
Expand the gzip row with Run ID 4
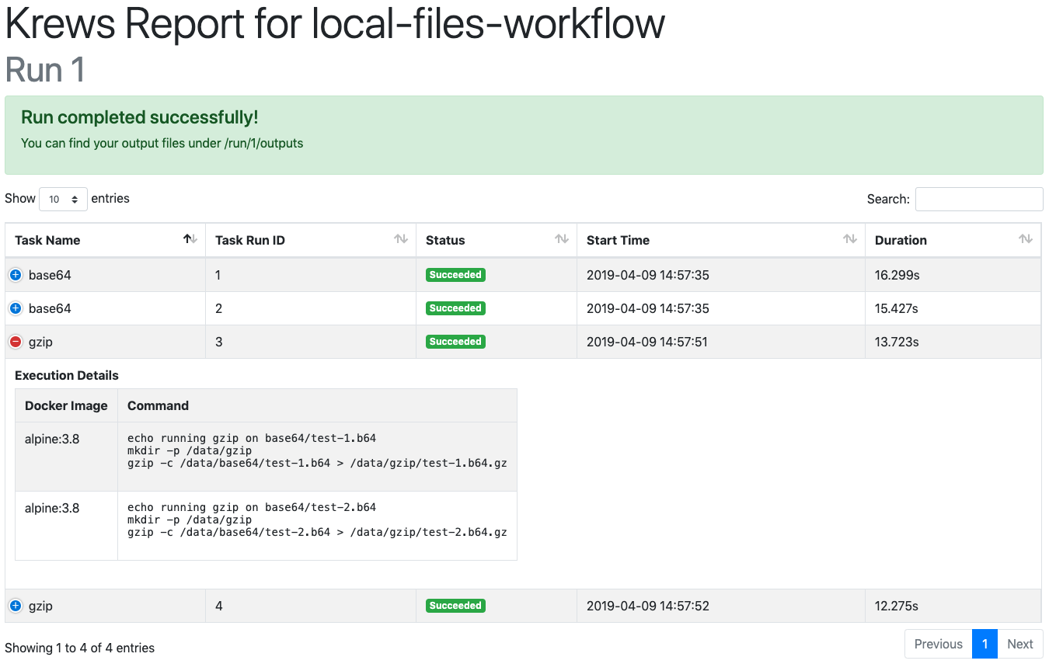click(16, 606)
